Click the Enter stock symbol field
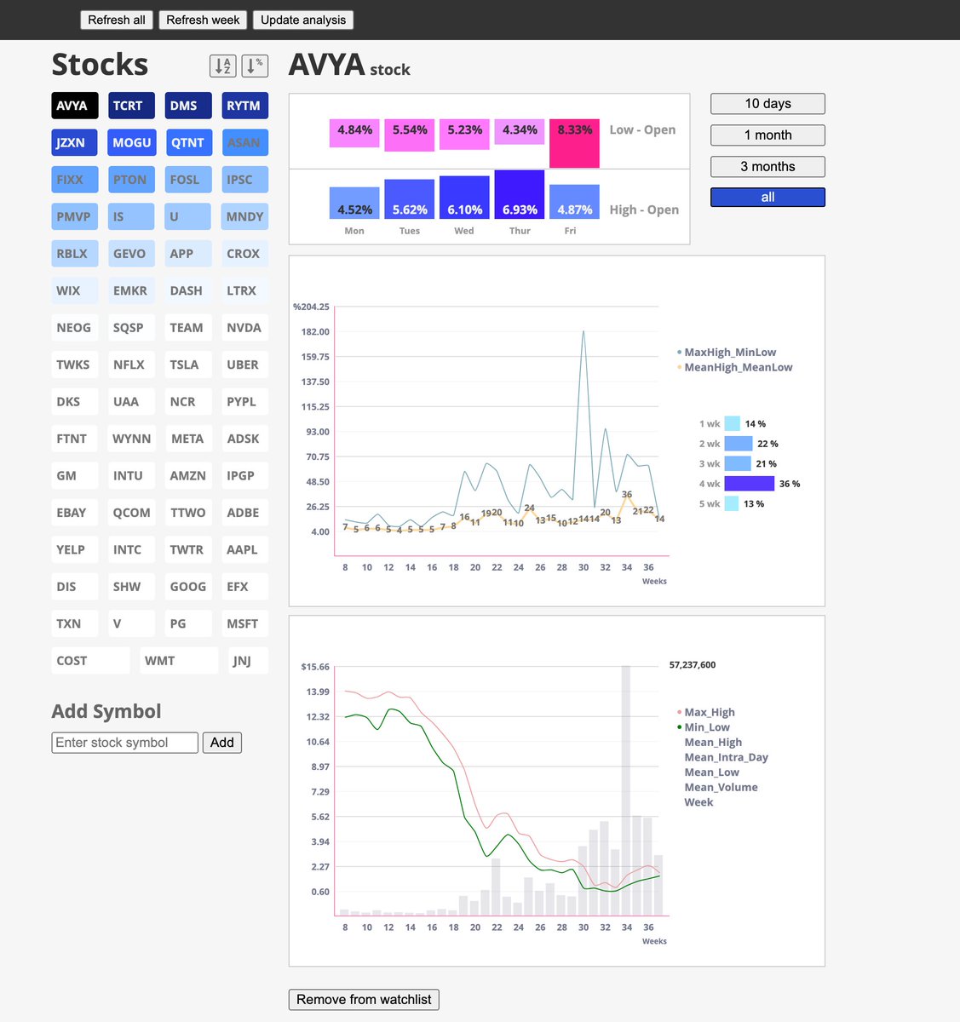 point(124,742)
